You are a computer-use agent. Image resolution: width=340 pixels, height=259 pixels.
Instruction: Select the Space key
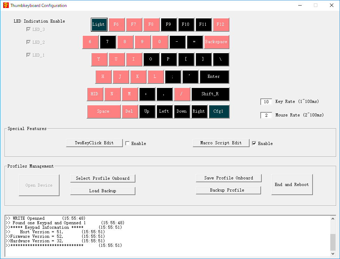pos(104,112)
